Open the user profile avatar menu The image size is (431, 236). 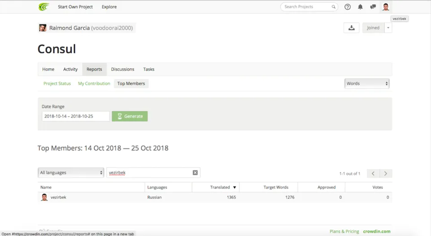386,7
